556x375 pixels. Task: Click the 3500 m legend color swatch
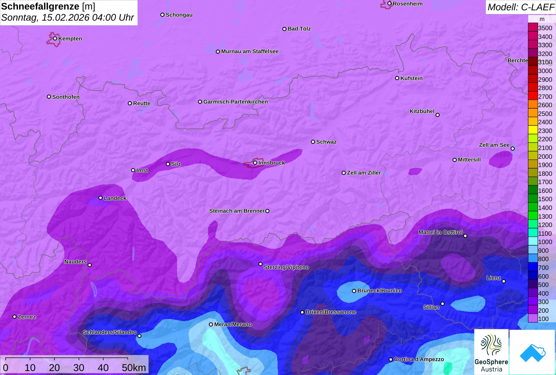533,27
